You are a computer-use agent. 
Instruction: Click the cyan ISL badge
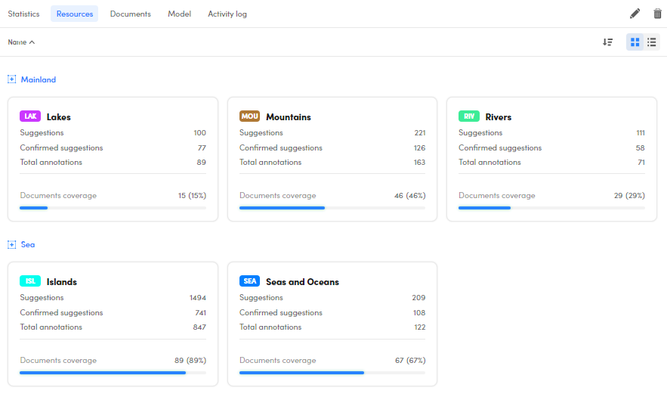(x=30, y=281)
